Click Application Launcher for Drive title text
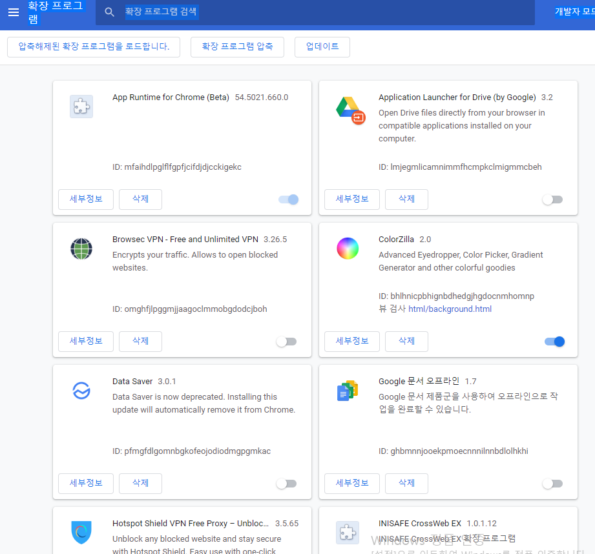 [x=457, y=97]
